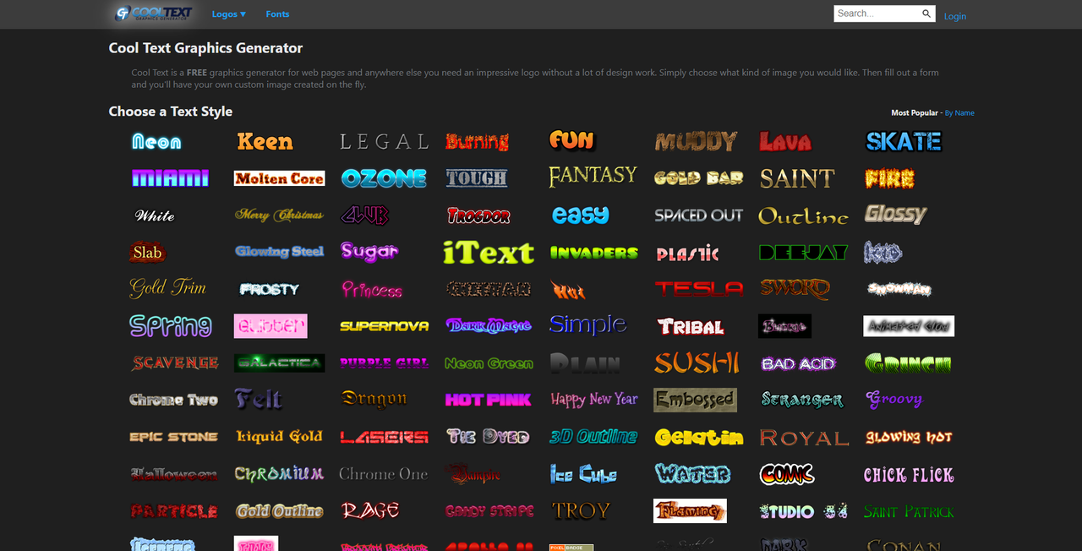Viewport: 1082px width, 551px height.
Task: Pick the Easy text style
Action: (x=580, y=215)
